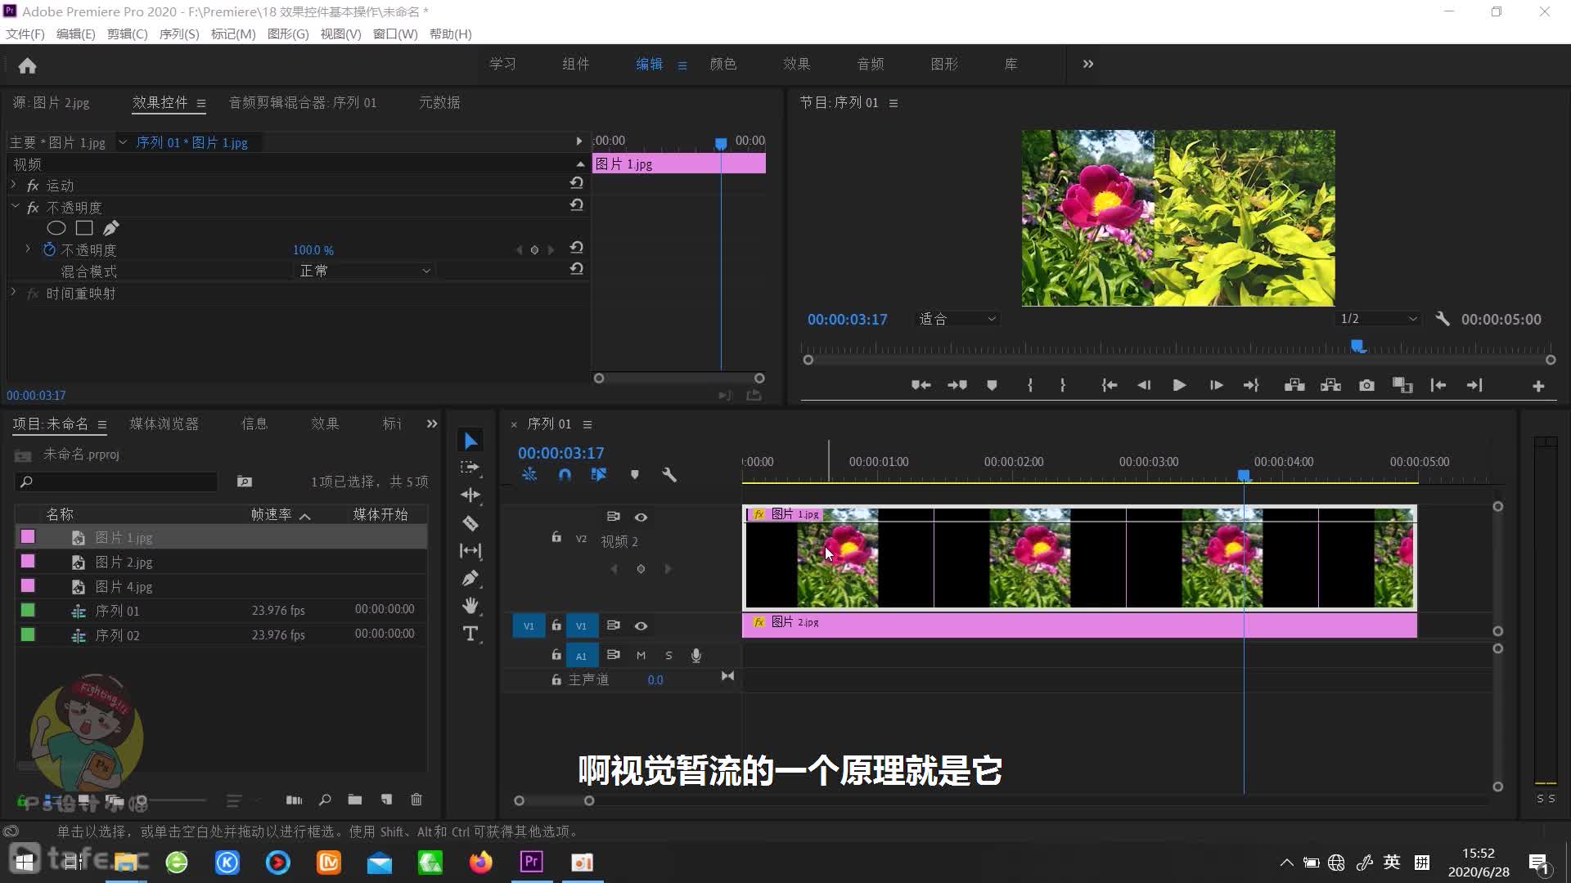This screenshot has width=1571, height=883.
Task: Select the Hand tool
Action: (x=470, y=606)
